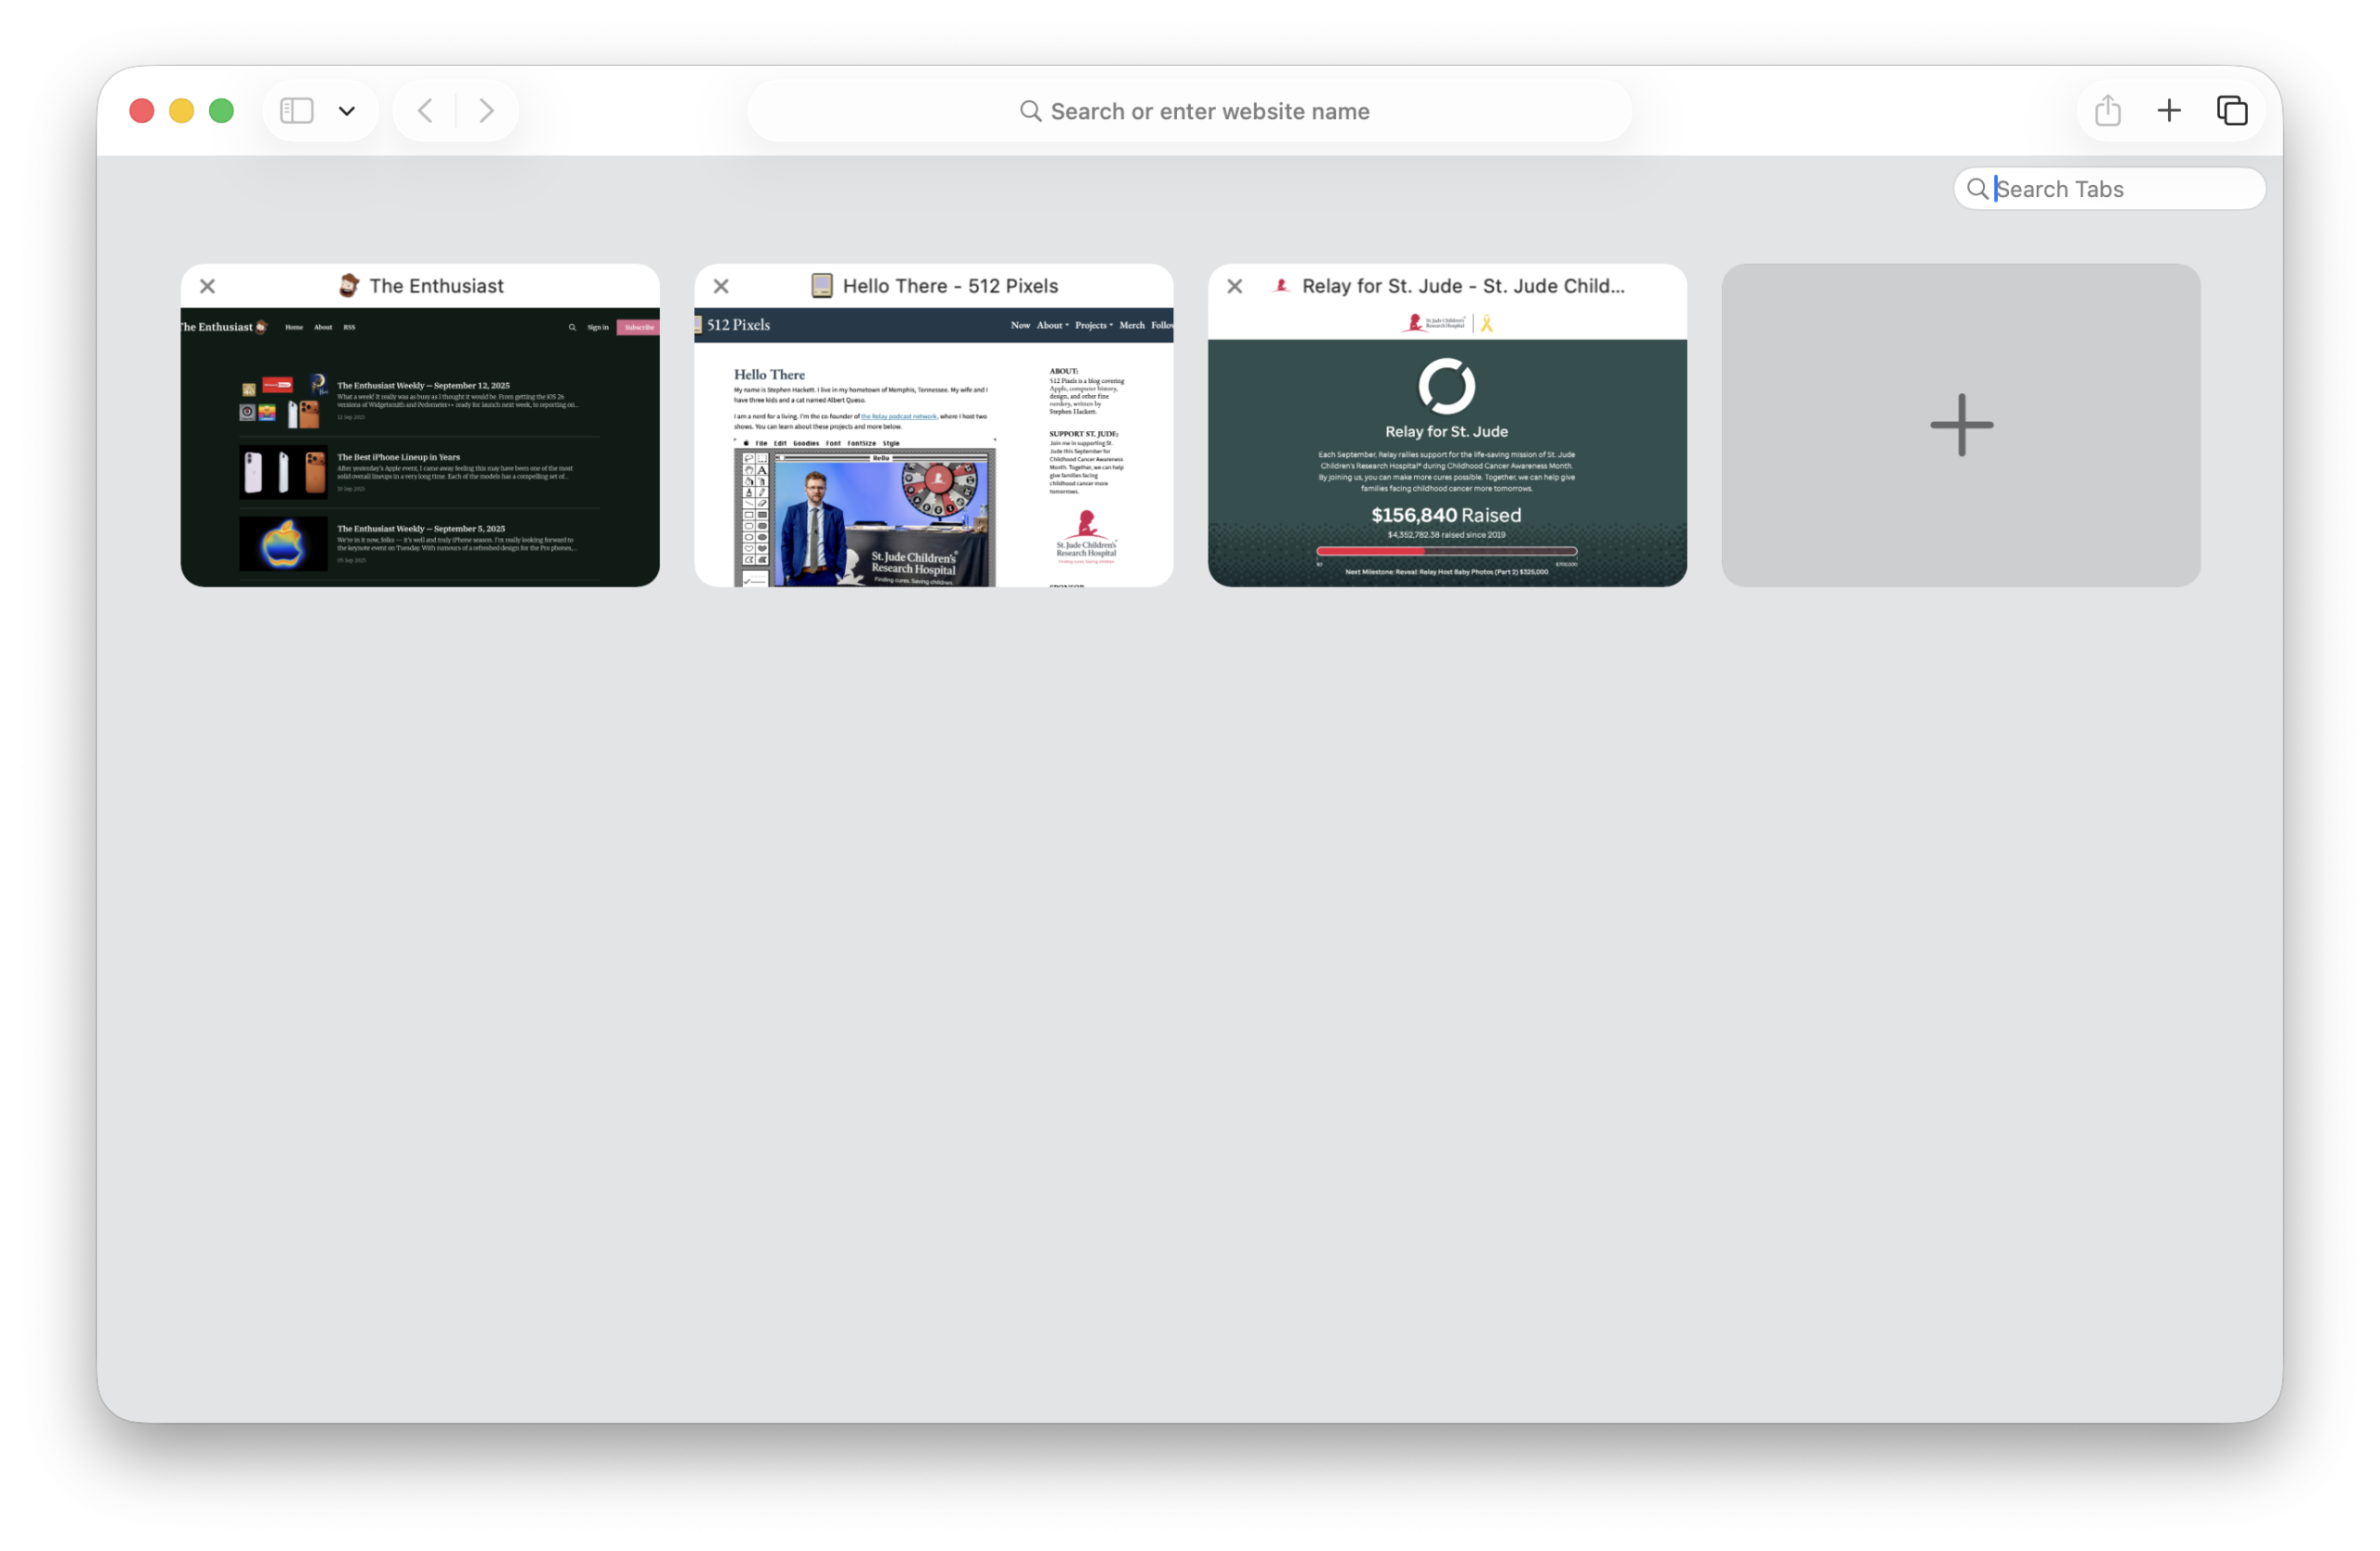The width and height of the screenshot is (2380, 1551).
Task: Toggle tab overview button
Action: (x=2232, y=110)
